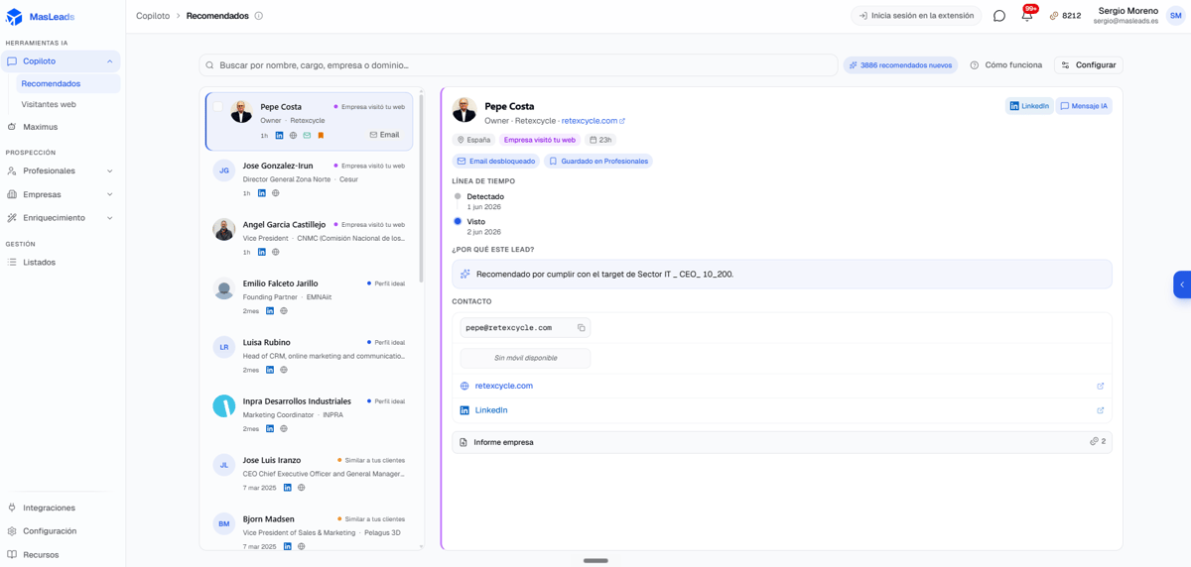Expand the Informe empresa section
The height and width of the screenshot is (567, 1191).
click(x=782, y=442)
